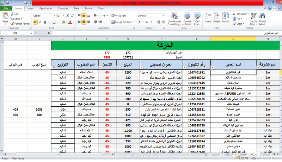Switch to the Page Layout tab
Image resolution: width=282 pixels, height=162 pixels.
point(46,8)
